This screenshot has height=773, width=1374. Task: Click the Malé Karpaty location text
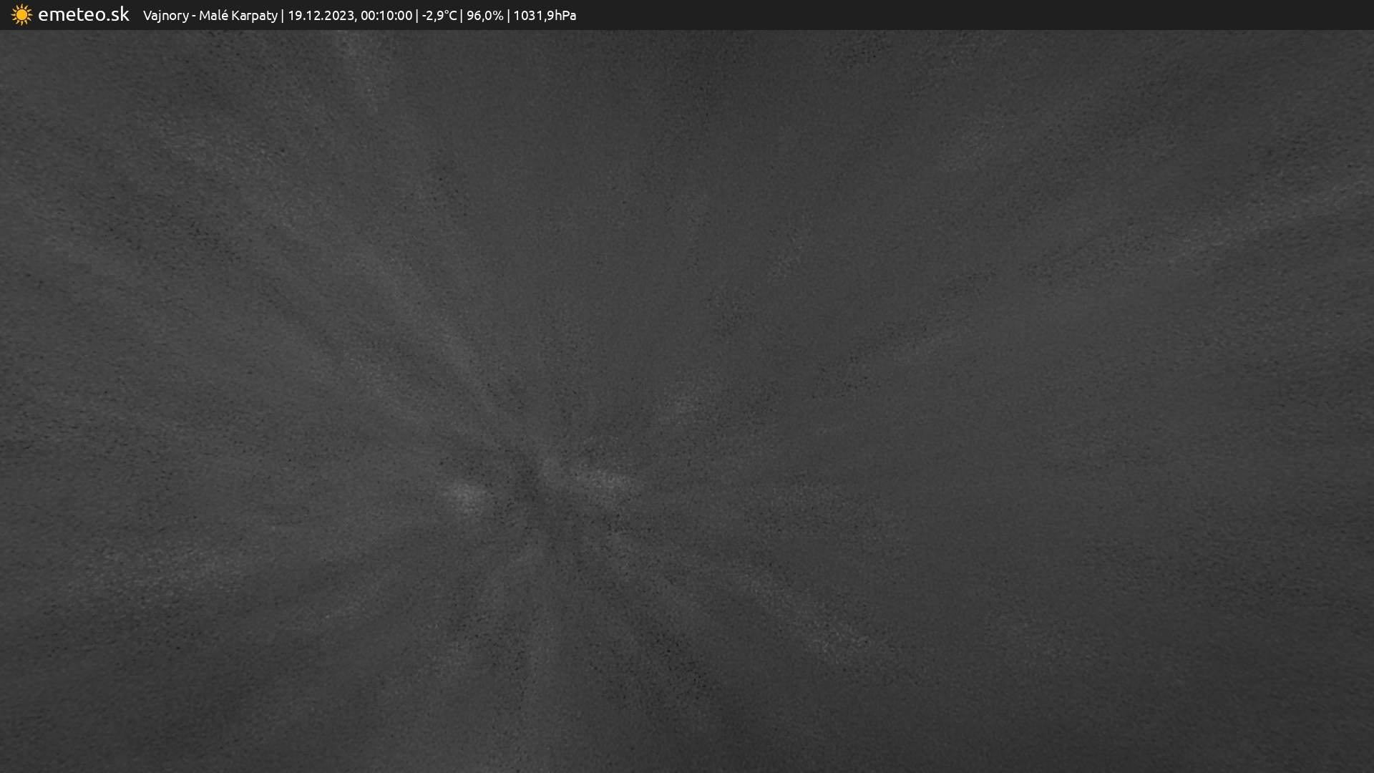click(x=238, y=16)
